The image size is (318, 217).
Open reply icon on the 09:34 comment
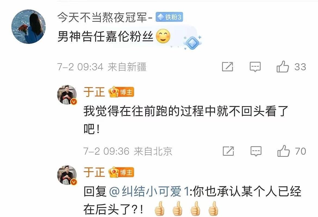point(255,67)
